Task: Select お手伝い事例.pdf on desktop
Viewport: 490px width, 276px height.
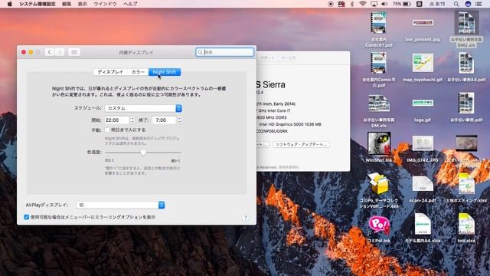Action: click(466, 107)
